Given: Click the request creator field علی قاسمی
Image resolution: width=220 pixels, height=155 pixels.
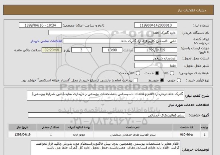Looking at the screenshot, I should 120,41.
